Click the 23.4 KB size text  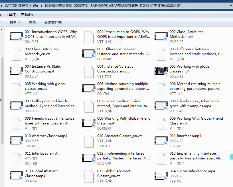click(31, 164)
